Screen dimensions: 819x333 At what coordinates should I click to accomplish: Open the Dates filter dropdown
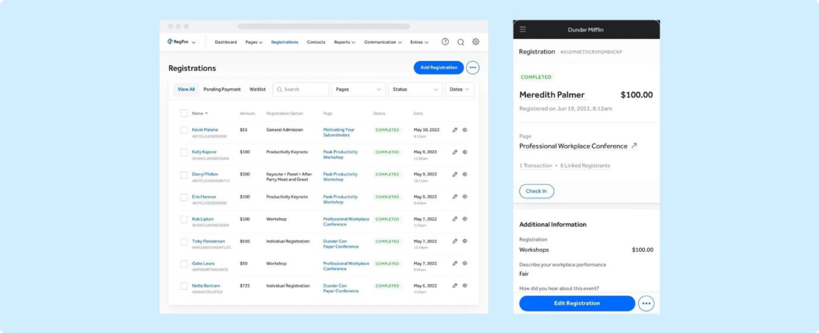click(459, 89)
